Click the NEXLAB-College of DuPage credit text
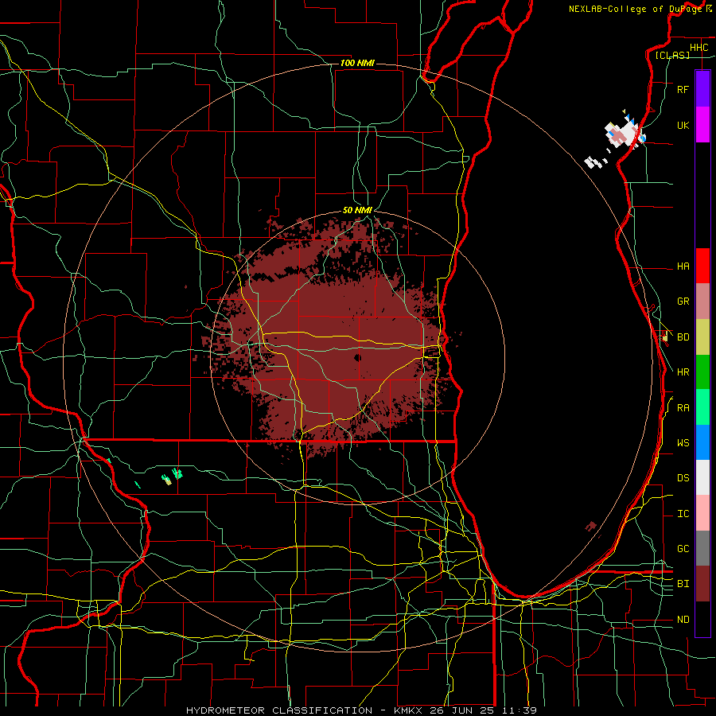Image resolution: width=716 pixels, height=716 pixels. click(x=636, y=9)
